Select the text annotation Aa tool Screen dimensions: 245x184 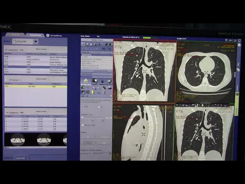click(x=99, y=88)
